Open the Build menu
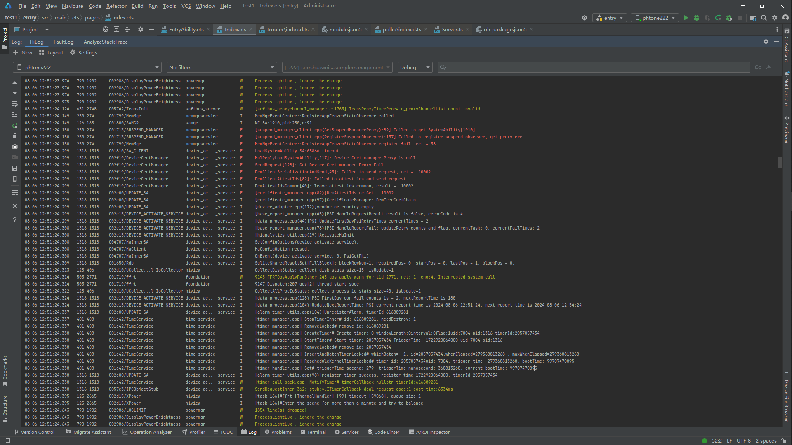 137,6
